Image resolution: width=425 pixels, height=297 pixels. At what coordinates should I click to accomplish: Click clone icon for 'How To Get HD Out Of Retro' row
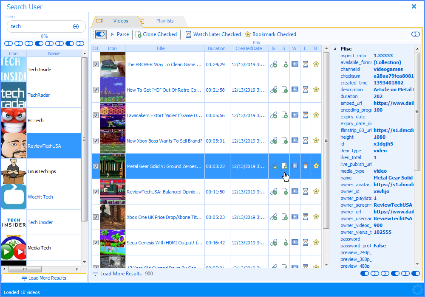284,90
